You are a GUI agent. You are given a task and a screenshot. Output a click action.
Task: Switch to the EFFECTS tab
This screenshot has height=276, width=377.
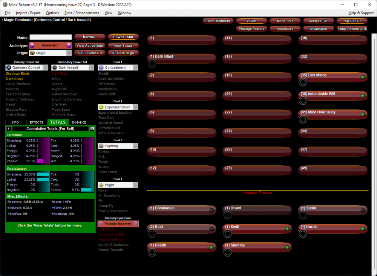pos(37,122)
